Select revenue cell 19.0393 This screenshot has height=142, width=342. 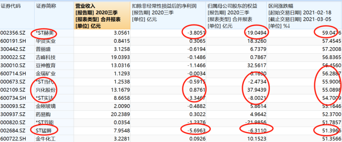coord(121,58)
